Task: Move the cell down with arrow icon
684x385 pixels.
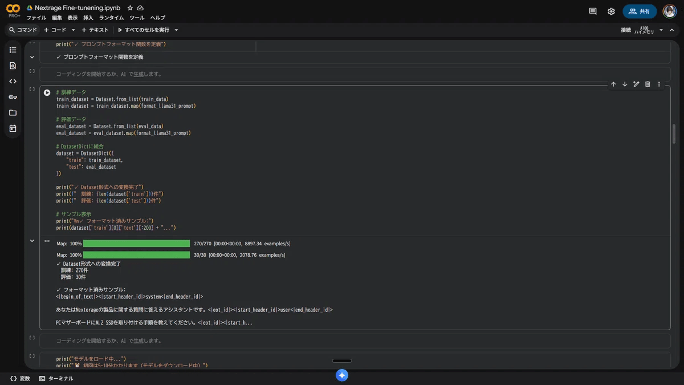Action: (x=625, y=84)
